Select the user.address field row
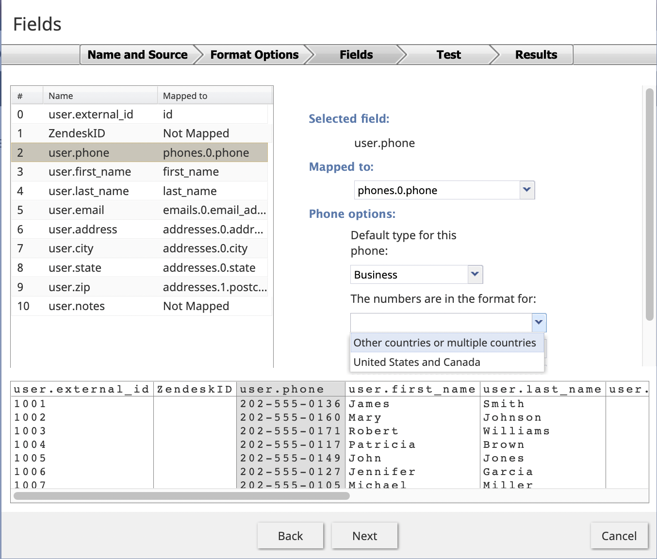657x559 pixels. tap(140, 229)
